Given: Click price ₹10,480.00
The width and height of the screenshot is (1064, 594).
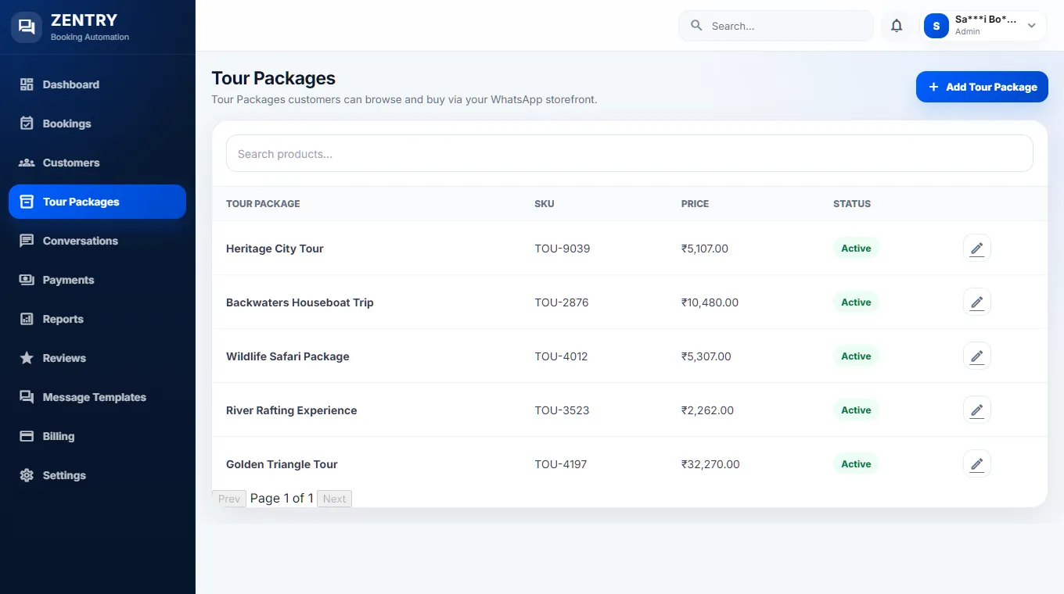Looking at the screenshot, I should pos(710,302).
